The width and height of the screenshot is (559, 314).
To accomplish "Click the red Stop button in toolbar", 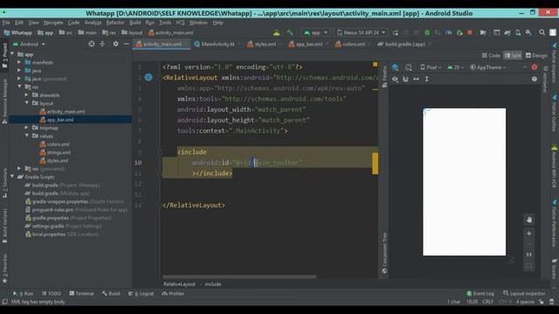I will [x=470, y=32].
